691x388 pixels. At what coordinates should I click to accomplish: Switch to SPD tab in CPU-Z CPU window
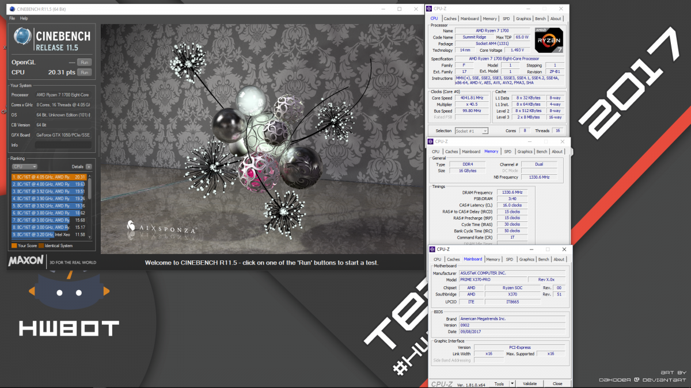506,18
